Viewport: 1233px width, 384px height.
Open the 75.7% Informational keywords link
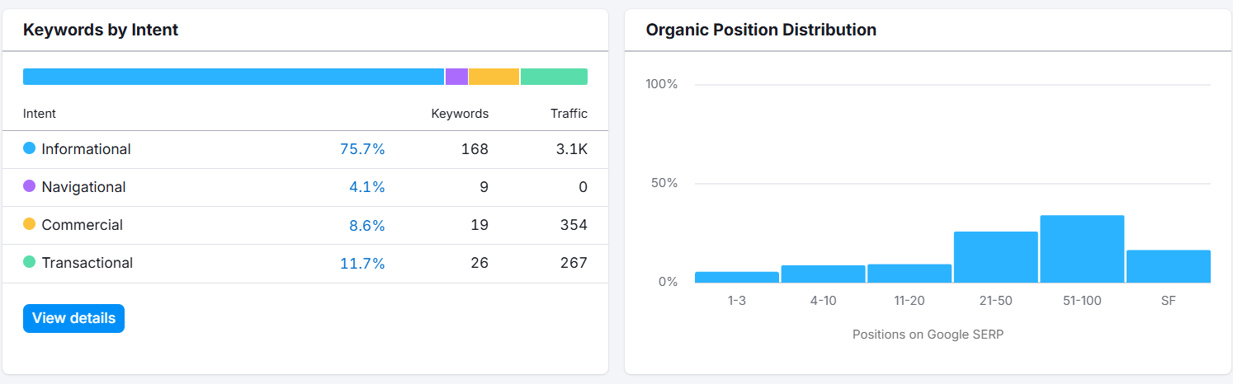pyautogui.click(x=362, y=149)
